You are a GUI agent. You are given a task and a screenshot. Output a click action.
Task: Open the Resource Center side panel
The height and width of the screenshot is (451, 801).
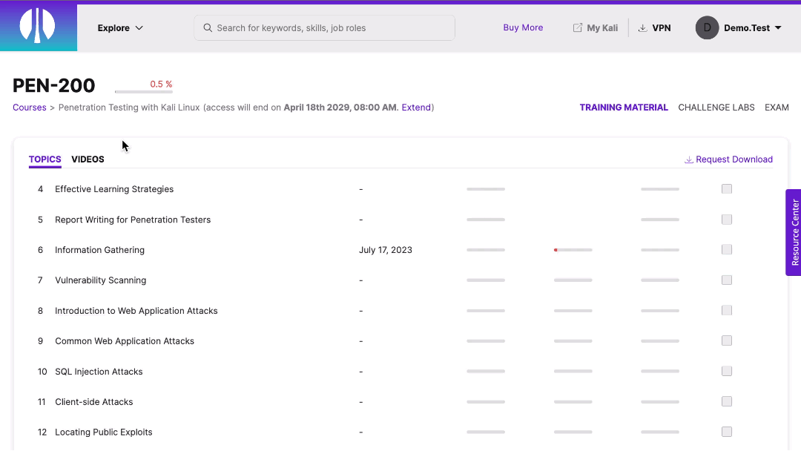tap(794, 232)
